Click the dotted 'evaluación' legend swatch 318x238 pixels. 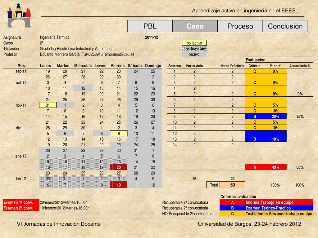[194, 49]
